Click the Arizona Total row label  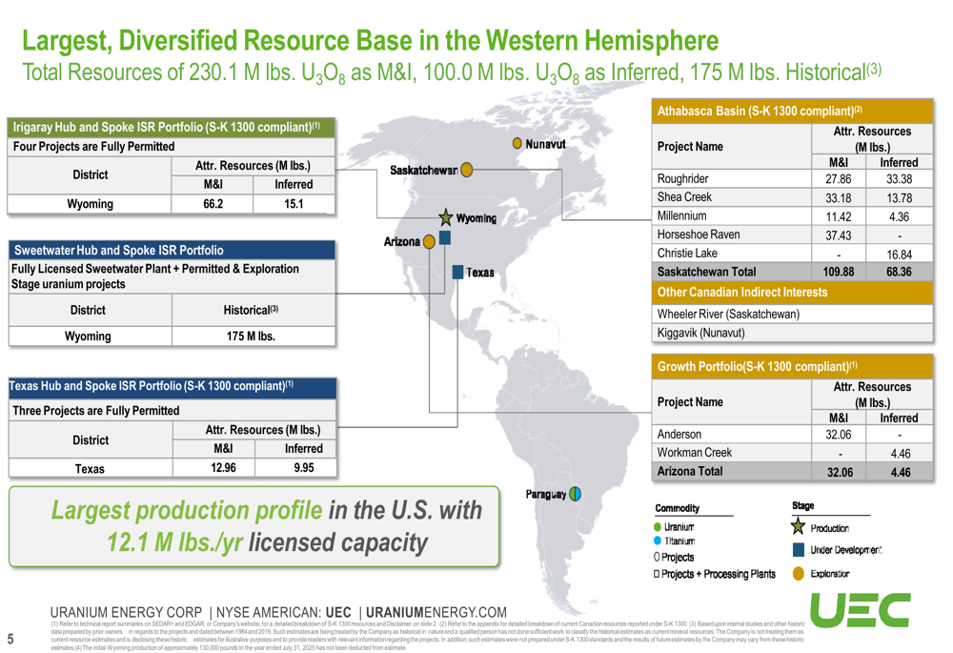(690, 471)
